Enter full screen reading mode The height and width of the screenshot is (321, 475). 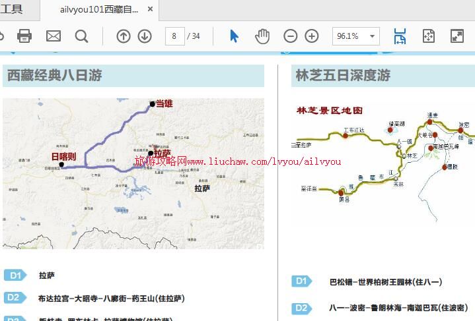coord(457,36)
